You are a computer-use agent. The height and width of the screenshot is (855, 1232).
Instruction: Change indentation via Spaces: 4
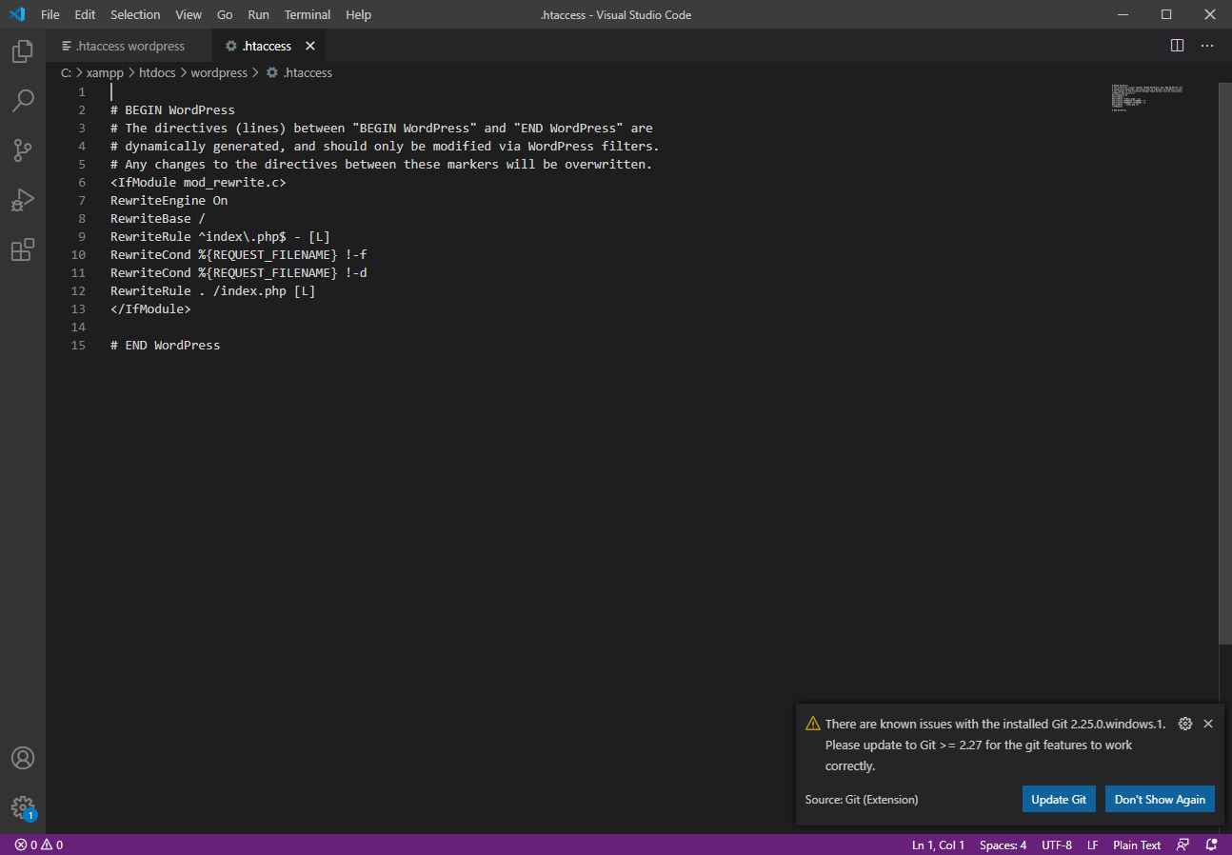pos(1003,845)
